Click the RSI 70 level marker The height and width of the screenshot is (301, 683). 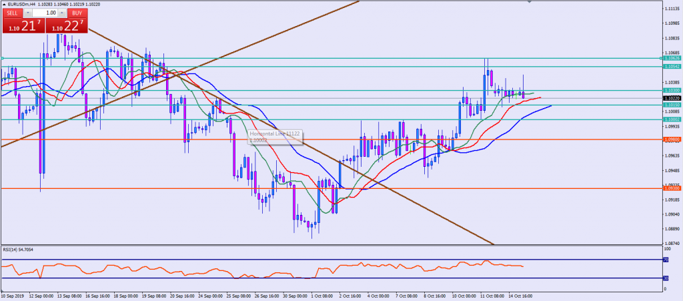665,260
